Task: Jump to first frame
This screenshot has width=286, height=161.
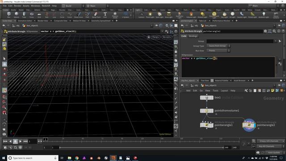Action: (x=5, y=141)
